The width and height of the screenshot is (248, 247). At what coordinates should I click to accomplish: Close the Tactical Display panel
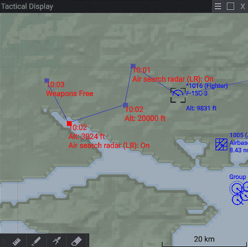coord(242,6)
